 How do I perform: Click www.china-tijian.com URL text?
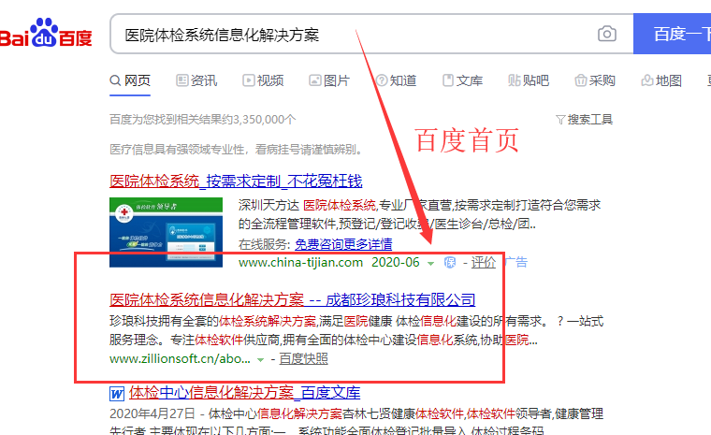(300, 262)
